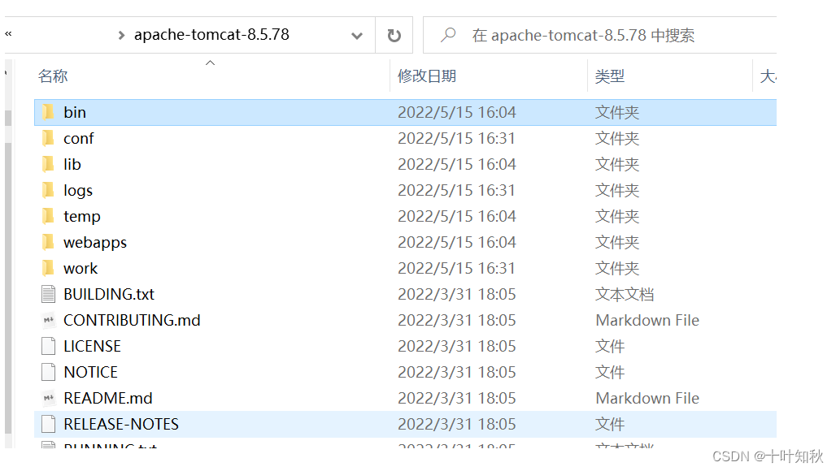
Task: Sort files by 修改日期 column header
Action: pos(427,76)
